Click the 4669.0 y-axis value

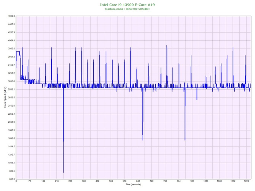[11, 16]
